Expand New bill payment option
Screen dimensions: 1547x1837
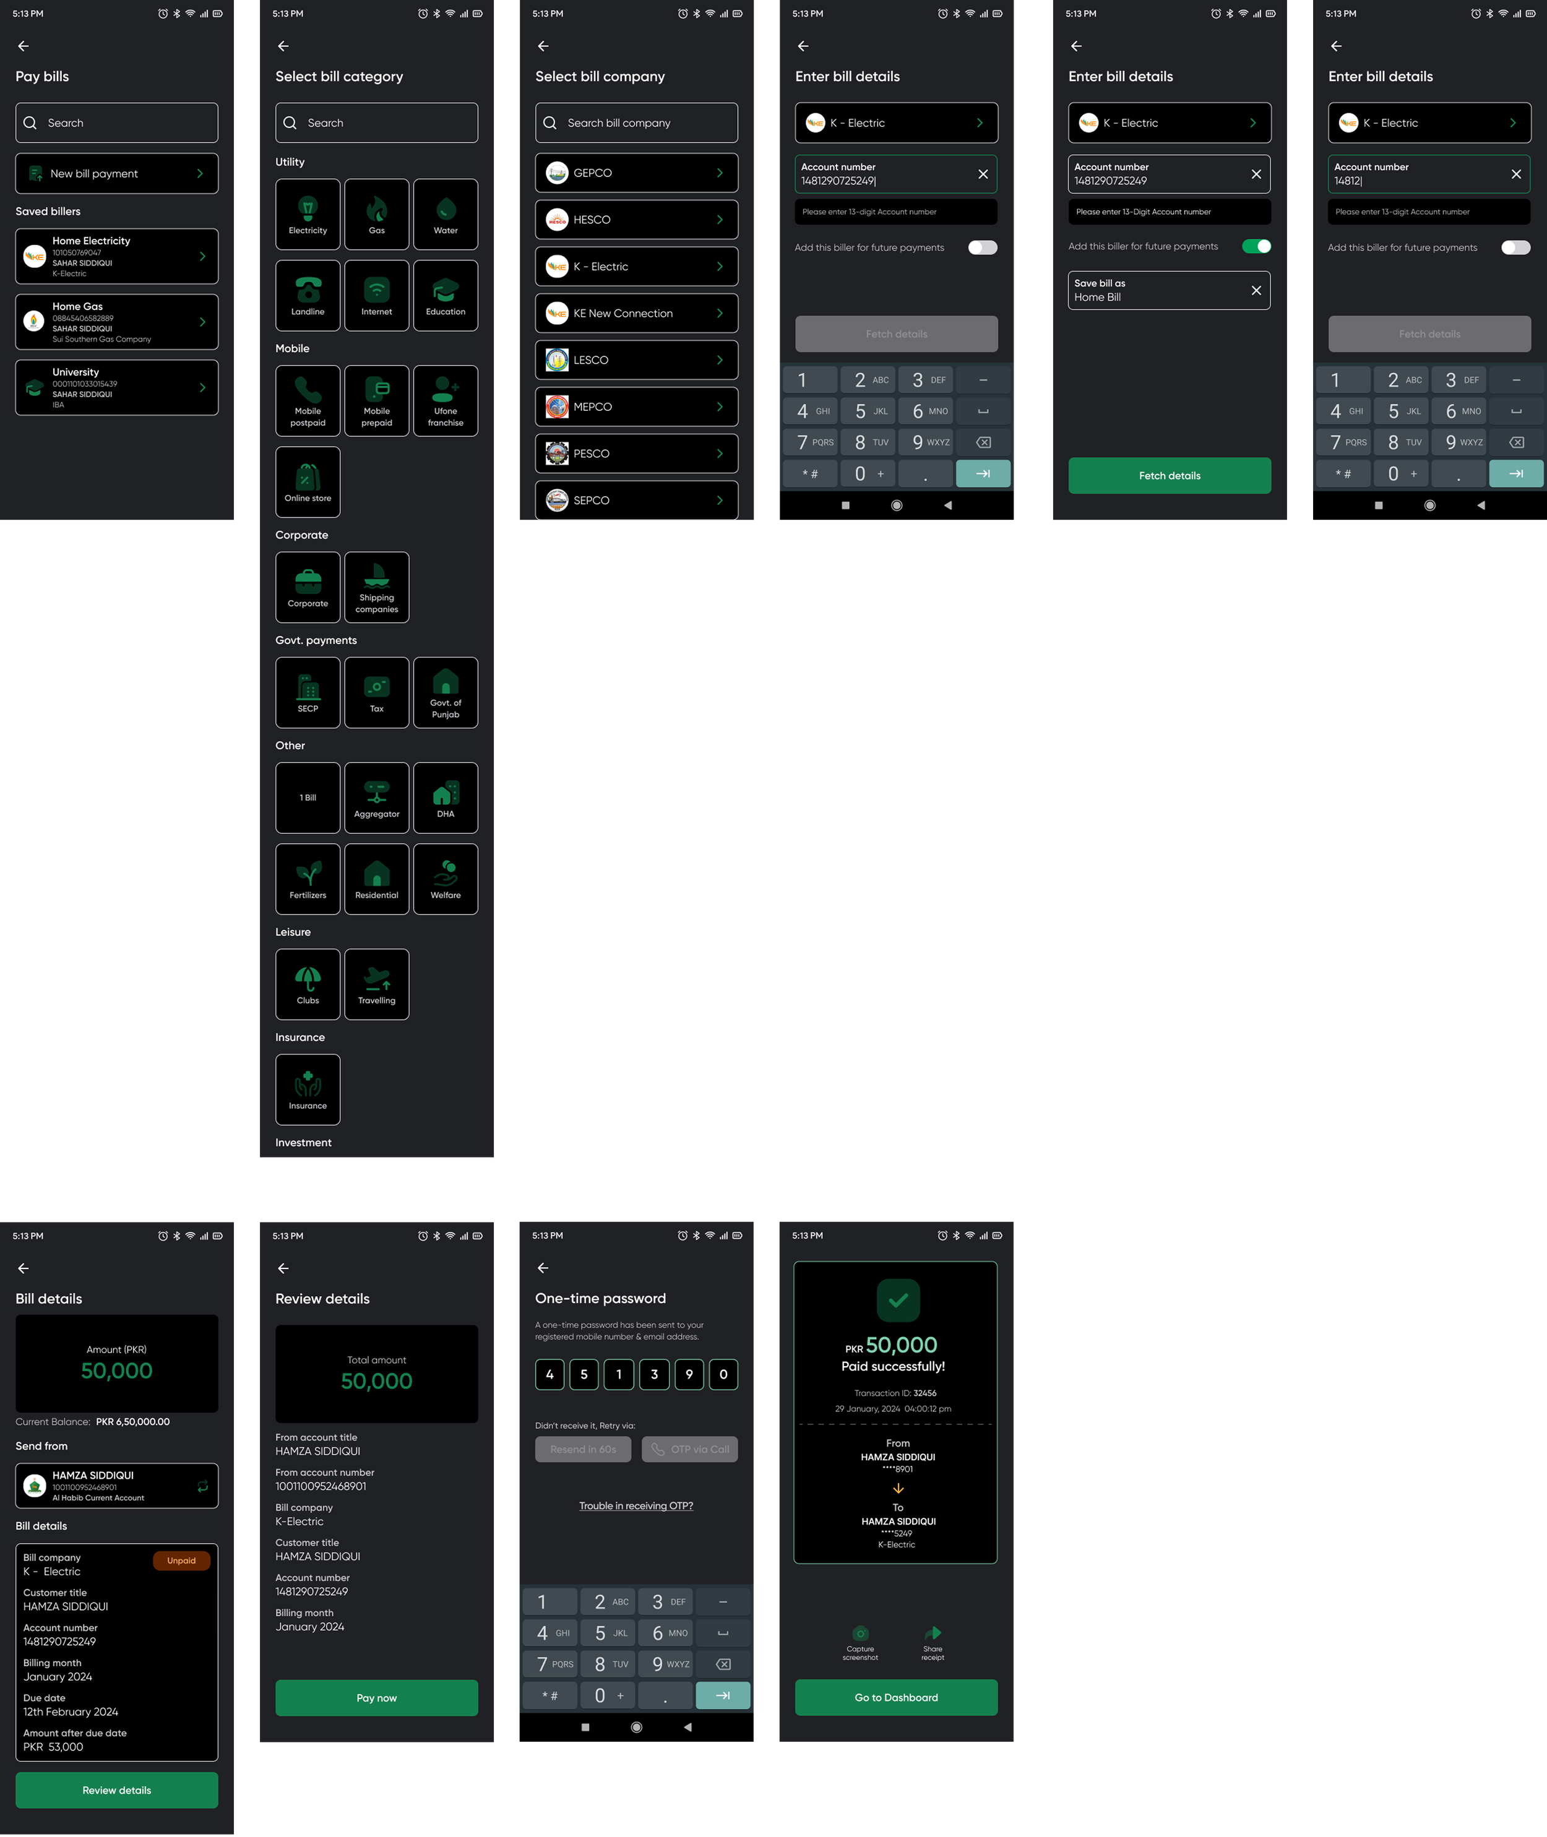point(116,174)
